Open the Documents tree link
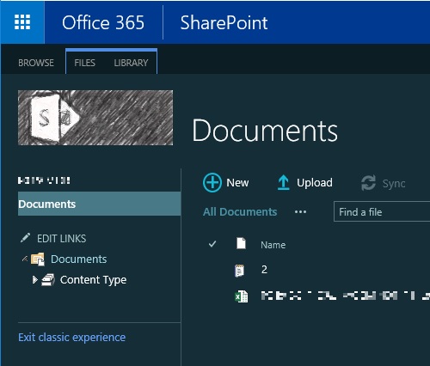Image resolution: width=430 pixels, height=366 pixels. pyautogui.click(x=78, y=259)
